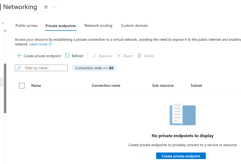Image resolution: width=241 pixels, height=164 pixels.
Task: Open the external link icon next to Learn more
Action: pyautogui.click(x=50, y=44)
